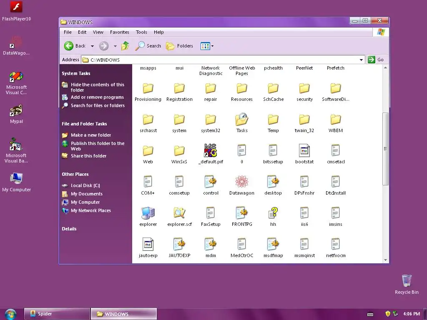
Task: Open the Search toolbar button
Action: click(x=148, y=46)
